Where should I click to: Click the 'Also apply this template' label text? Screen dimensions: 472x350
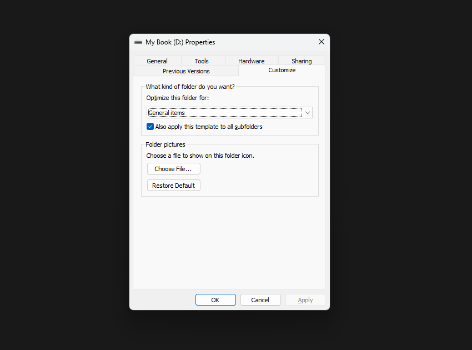tap(209, 127)
